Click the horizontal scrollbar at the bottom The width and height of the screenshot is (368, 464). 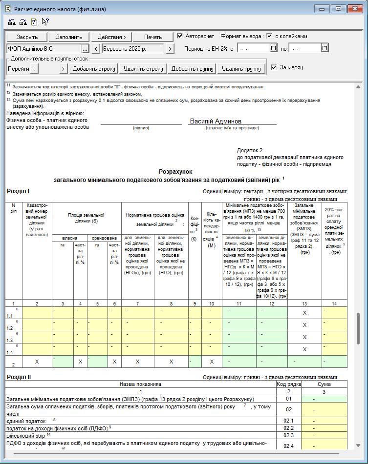pyautogui.click(x=176, y=453)
